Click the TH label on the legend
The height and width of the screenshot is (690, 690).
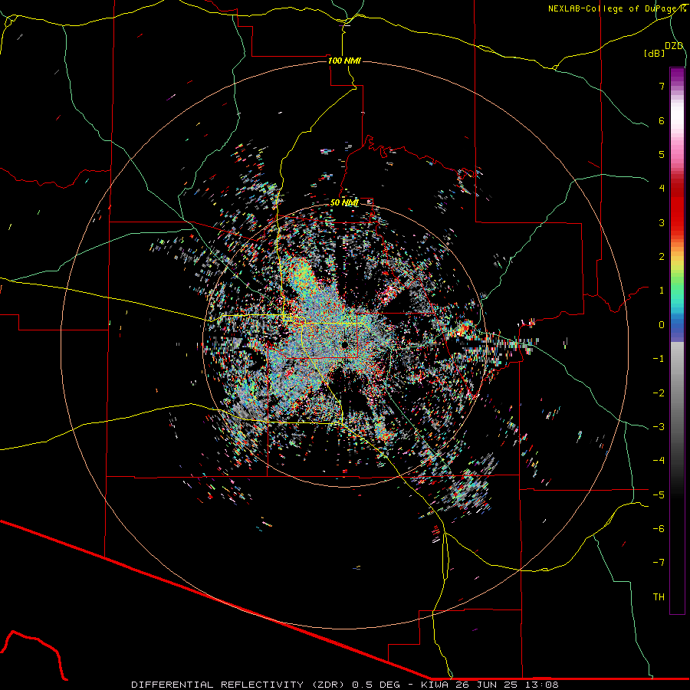point(659,596)
